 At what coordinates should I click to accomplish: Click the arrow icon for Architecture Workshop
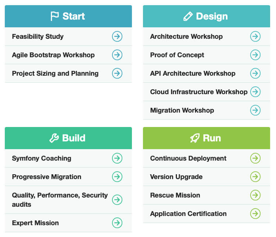point(255,37)
